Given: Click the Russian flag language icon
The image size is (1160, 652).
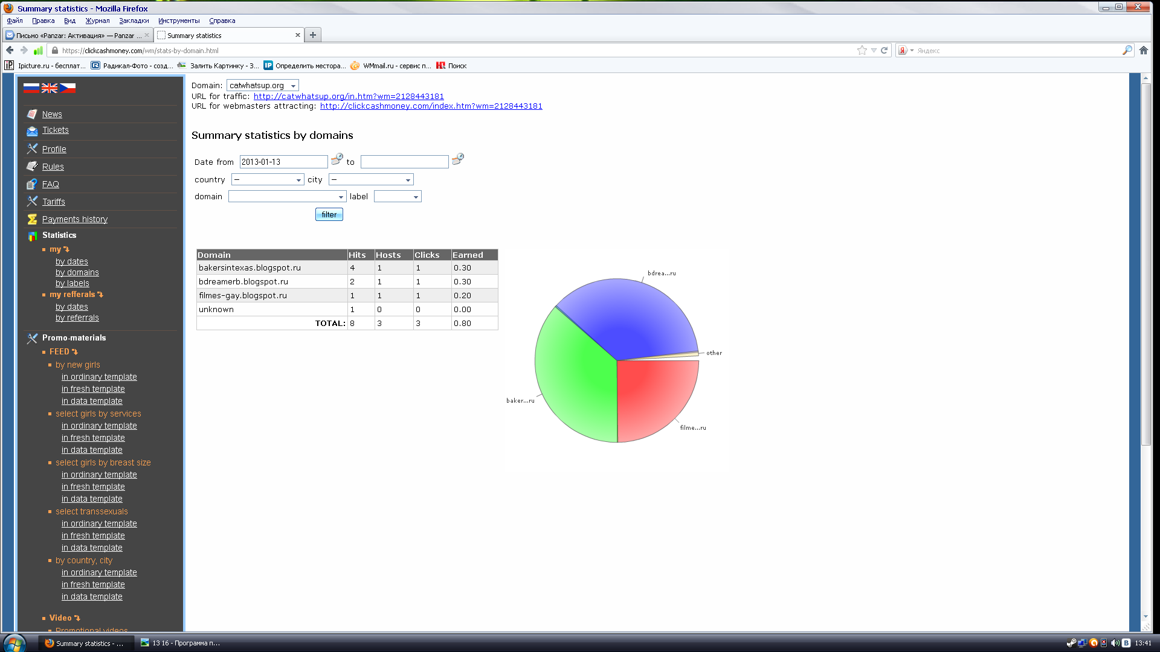Looking at the screenshot, I should (x=31, y=88).
